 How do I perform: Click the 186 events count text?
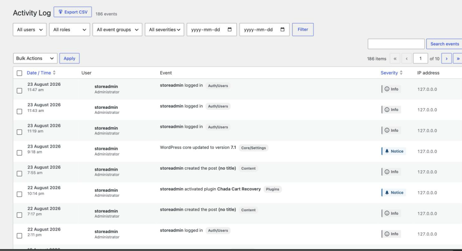pos(106,14)
